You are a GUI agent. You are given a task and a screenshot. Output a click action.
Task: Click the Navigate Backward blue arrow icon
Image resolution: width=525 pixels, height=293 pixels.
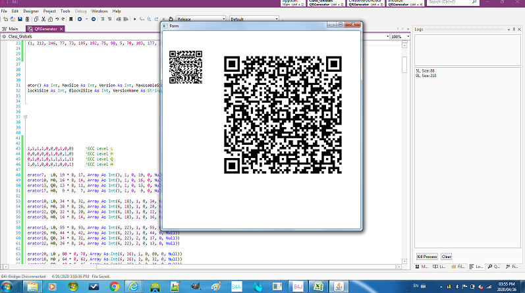click(80, 19)
